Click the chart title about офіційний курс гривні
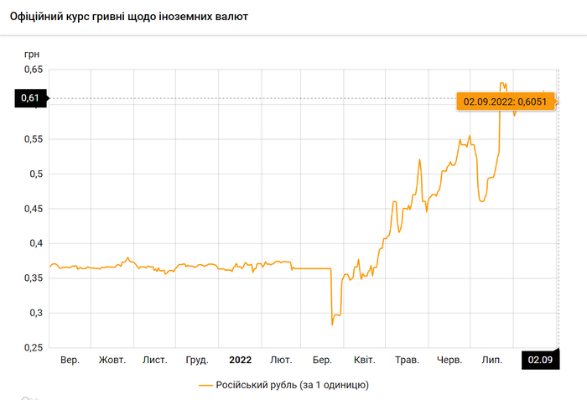The width and height of the screenshot is (587, 400). tap(128, 17)
